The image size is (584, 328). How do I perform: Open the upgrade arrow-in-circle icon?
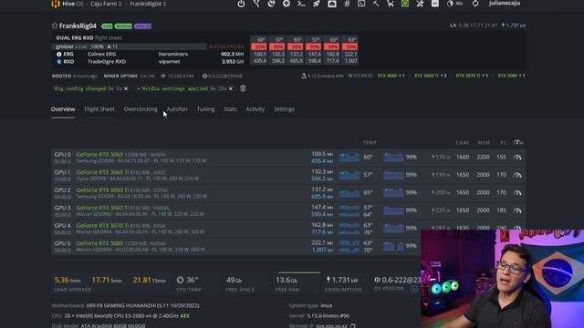(x=287, y=4)
